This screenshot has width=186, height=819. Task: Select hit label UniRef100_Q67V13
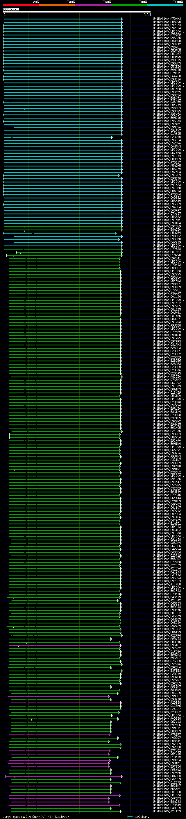167,722
